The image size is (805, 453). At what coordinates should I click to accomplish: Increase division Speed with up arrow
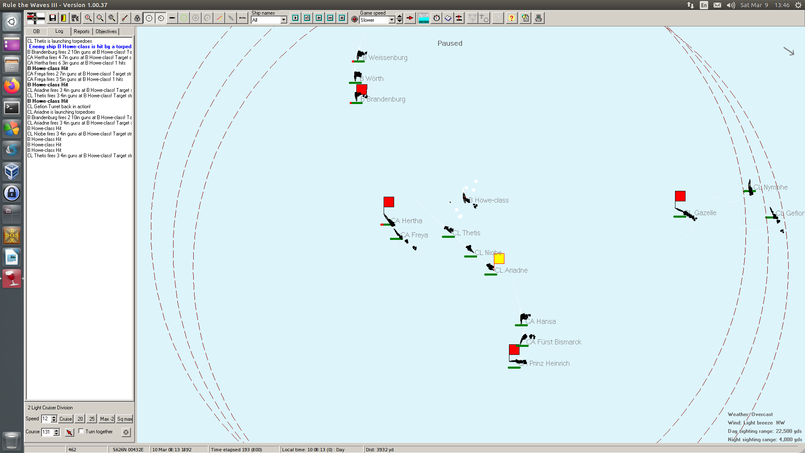[54, 417]
